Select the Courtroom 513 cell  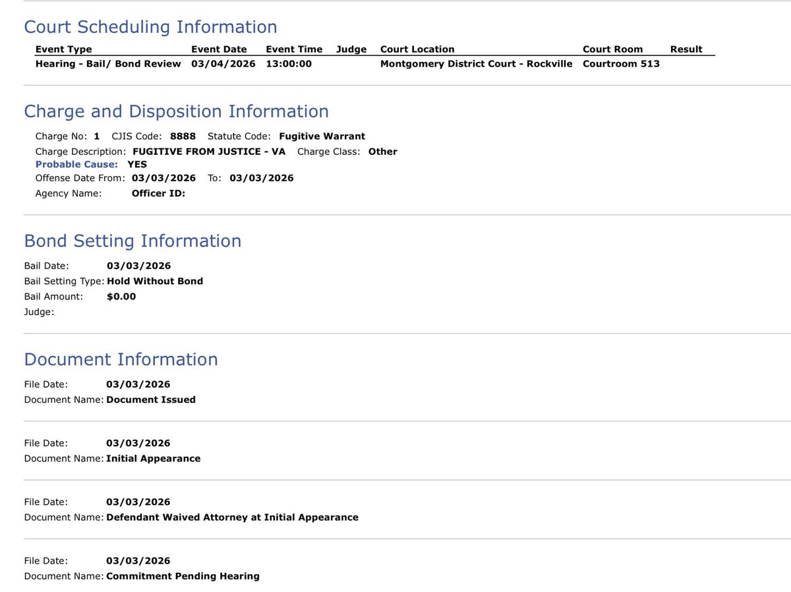click(x=621, y=64)
